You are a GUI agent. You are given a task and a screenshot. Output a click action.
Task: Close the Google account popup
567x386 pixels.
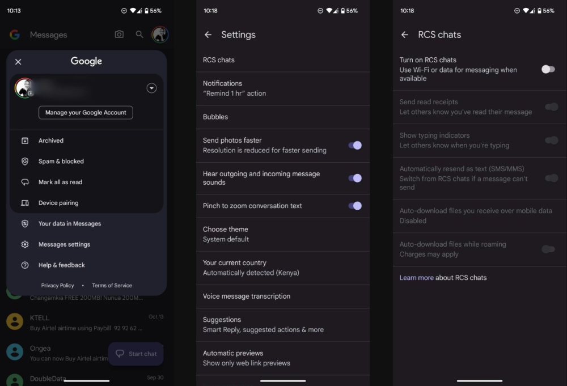click(18, 62)
